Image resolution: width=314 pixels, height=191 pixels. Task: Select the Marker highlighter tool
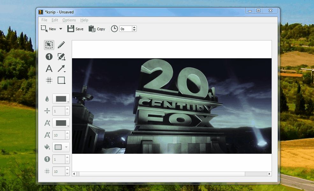click(61, 57)
